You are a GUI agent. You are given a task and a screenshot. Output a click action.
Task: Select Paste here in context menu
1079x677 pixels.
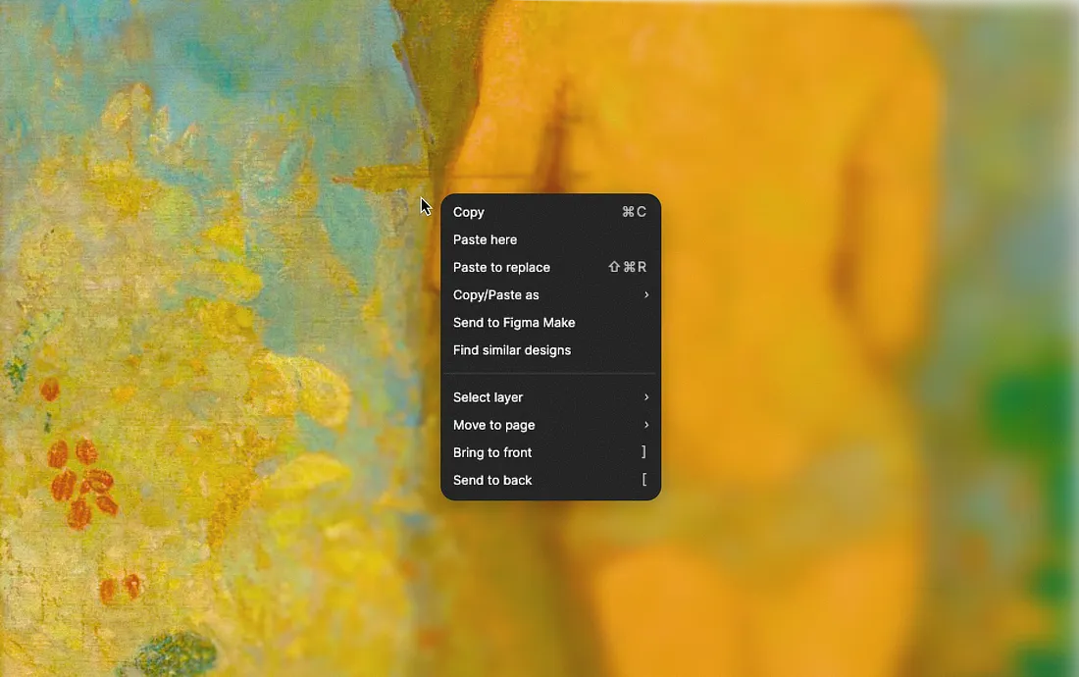(550, 239)
